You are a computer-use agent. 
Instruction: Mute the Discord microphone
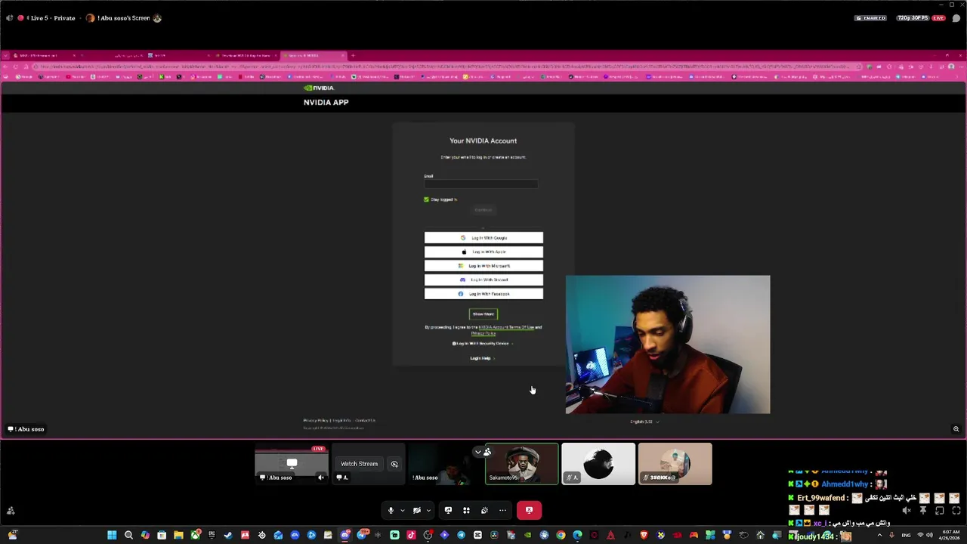391,510
